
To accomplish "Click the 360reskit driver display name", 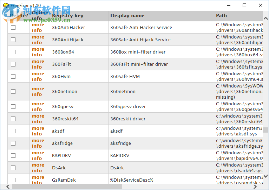I will pyautogui.click(x=128, y=119).
